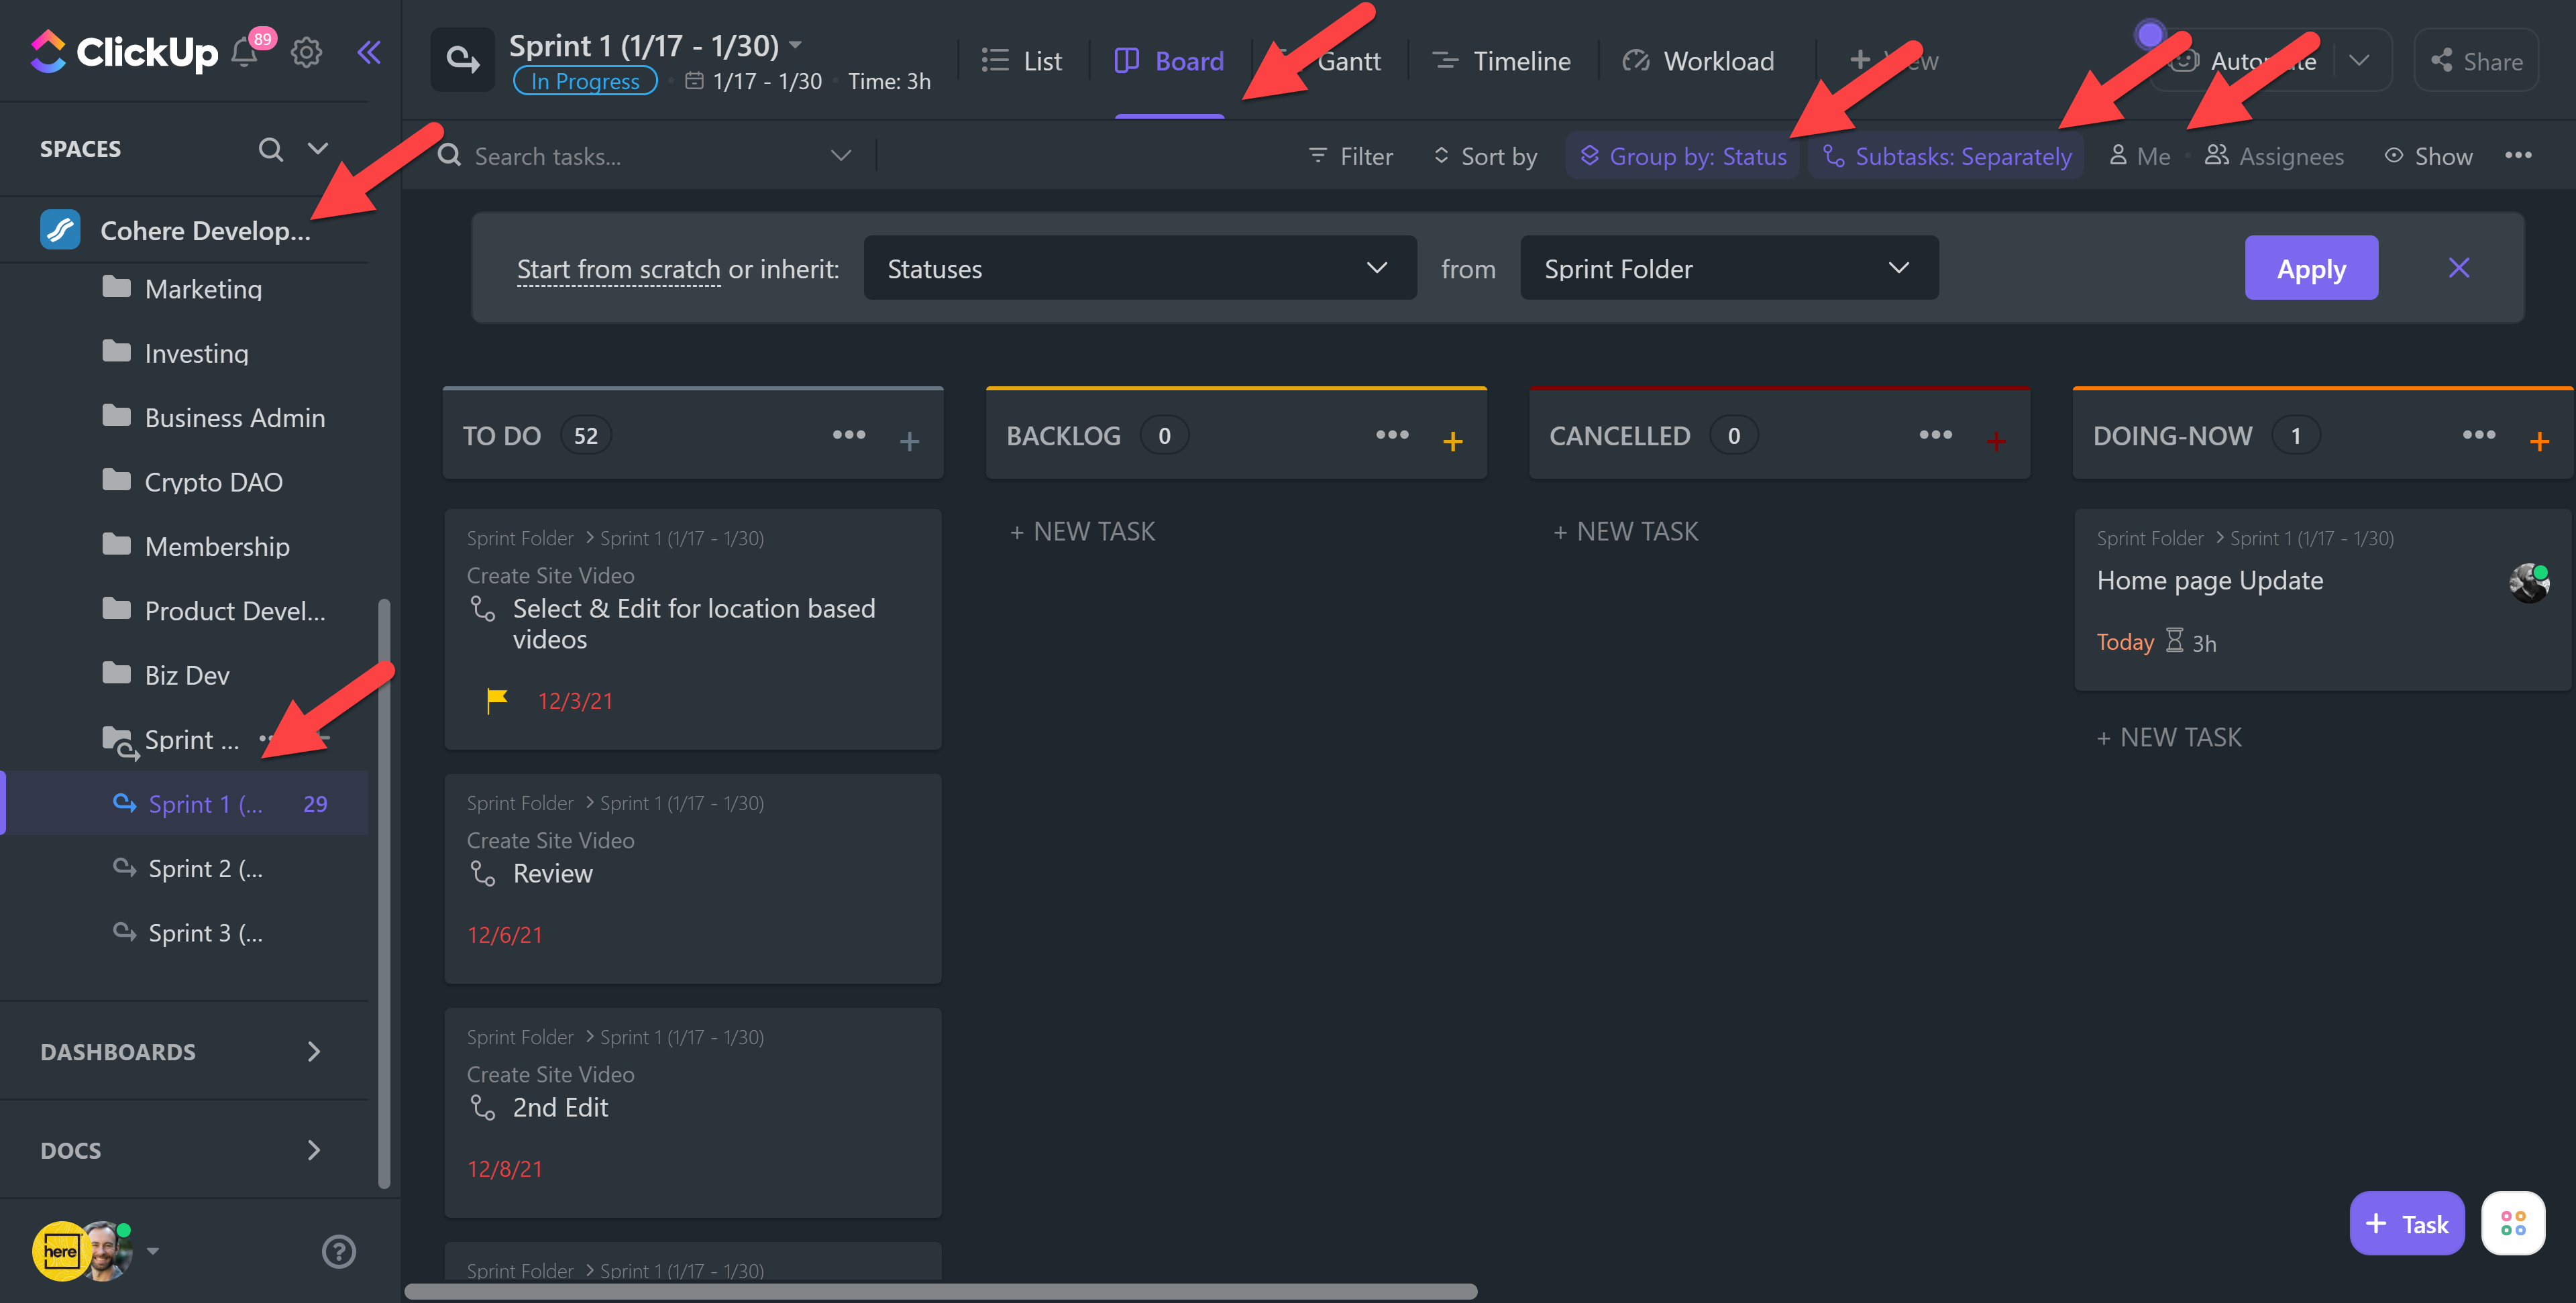The image size is (2576, 1303).
Task: Click the Spaces search magnifier icon
Action: 270,149
